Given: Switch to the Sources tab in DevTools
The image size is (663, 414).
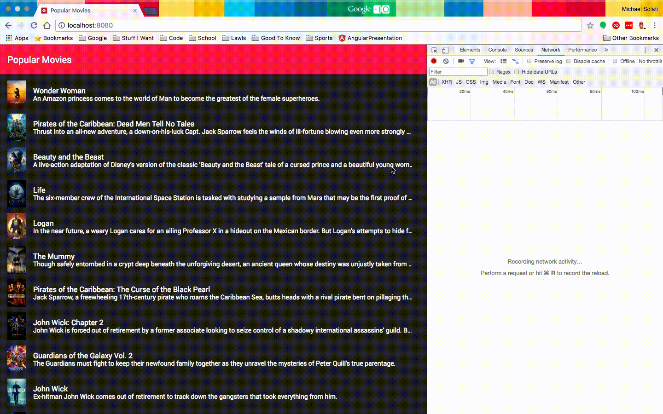Looking at the screenshot, I should pyautogui.click(x=524, y=50).
